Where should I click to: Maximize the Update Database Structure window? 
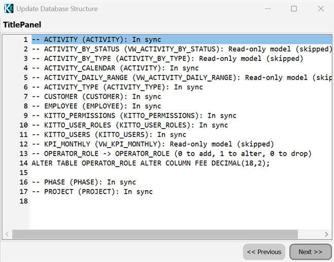294,9
